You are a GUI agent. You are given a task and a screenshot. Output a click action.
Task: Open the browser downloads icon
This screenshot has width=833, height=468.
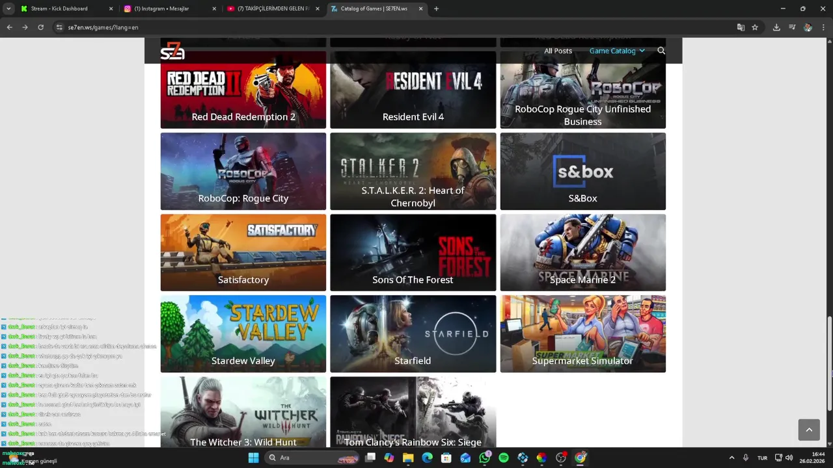point(776,27)
